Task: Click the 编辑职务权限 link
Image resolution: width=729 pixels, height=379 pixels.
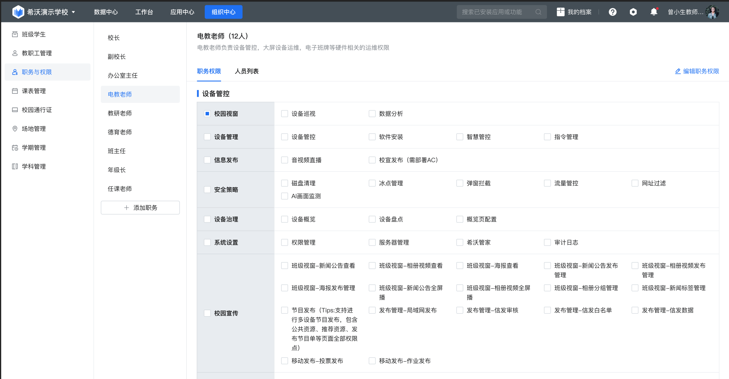Action: coord(697,71)
